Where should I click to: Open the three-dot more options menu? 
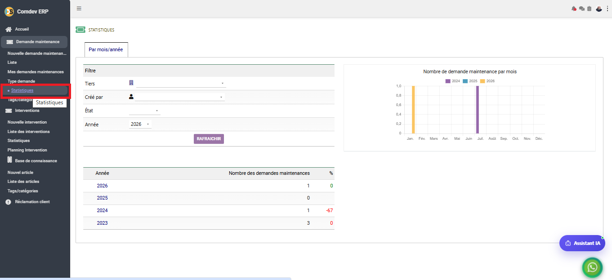click(x=608, y=9)
